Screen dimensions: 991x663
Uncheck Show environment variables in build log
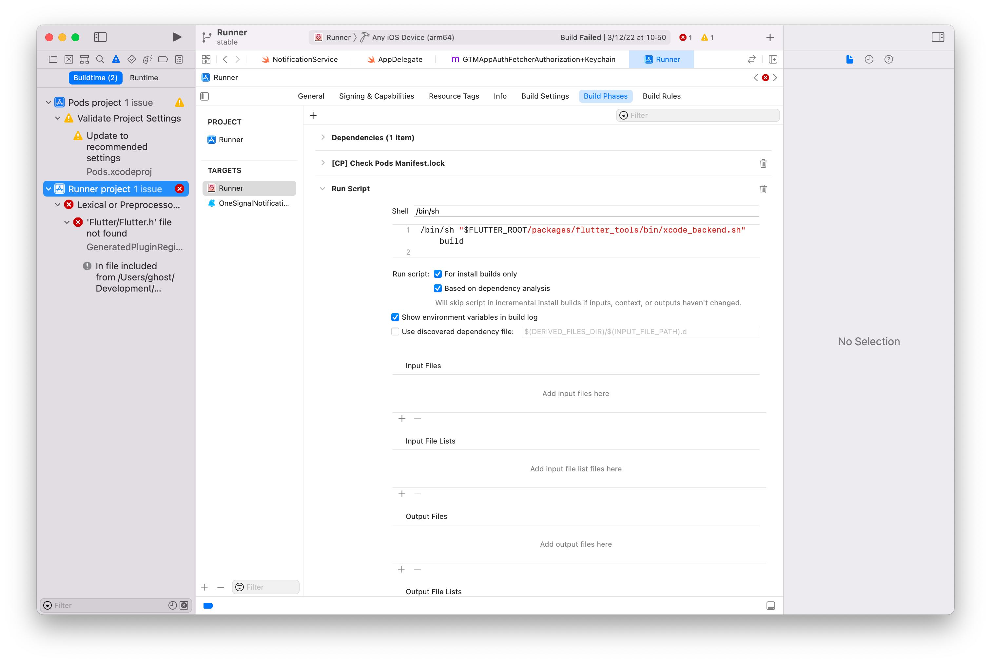[x=395, y=317]
